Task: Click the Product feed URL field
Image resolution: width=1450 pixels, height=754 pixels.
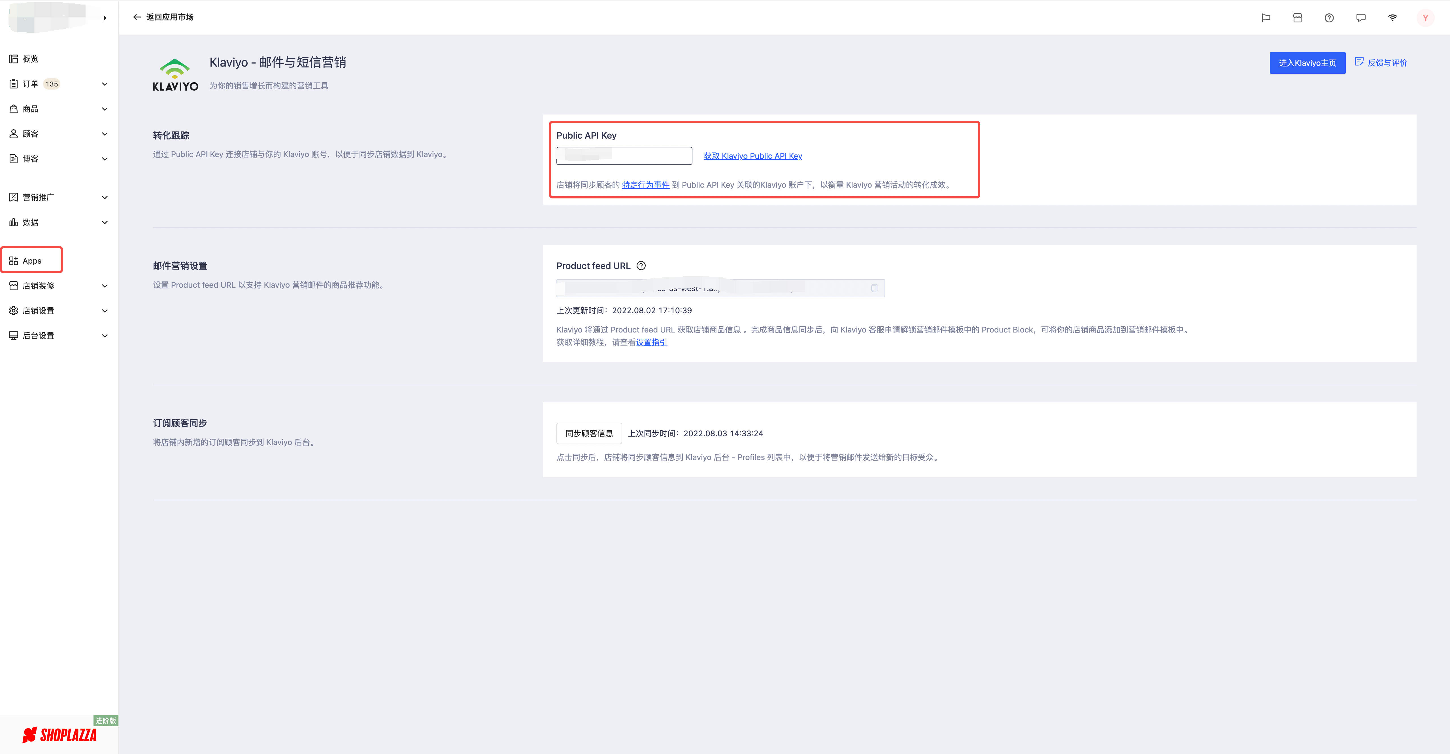Action: [x=720, y=288]
